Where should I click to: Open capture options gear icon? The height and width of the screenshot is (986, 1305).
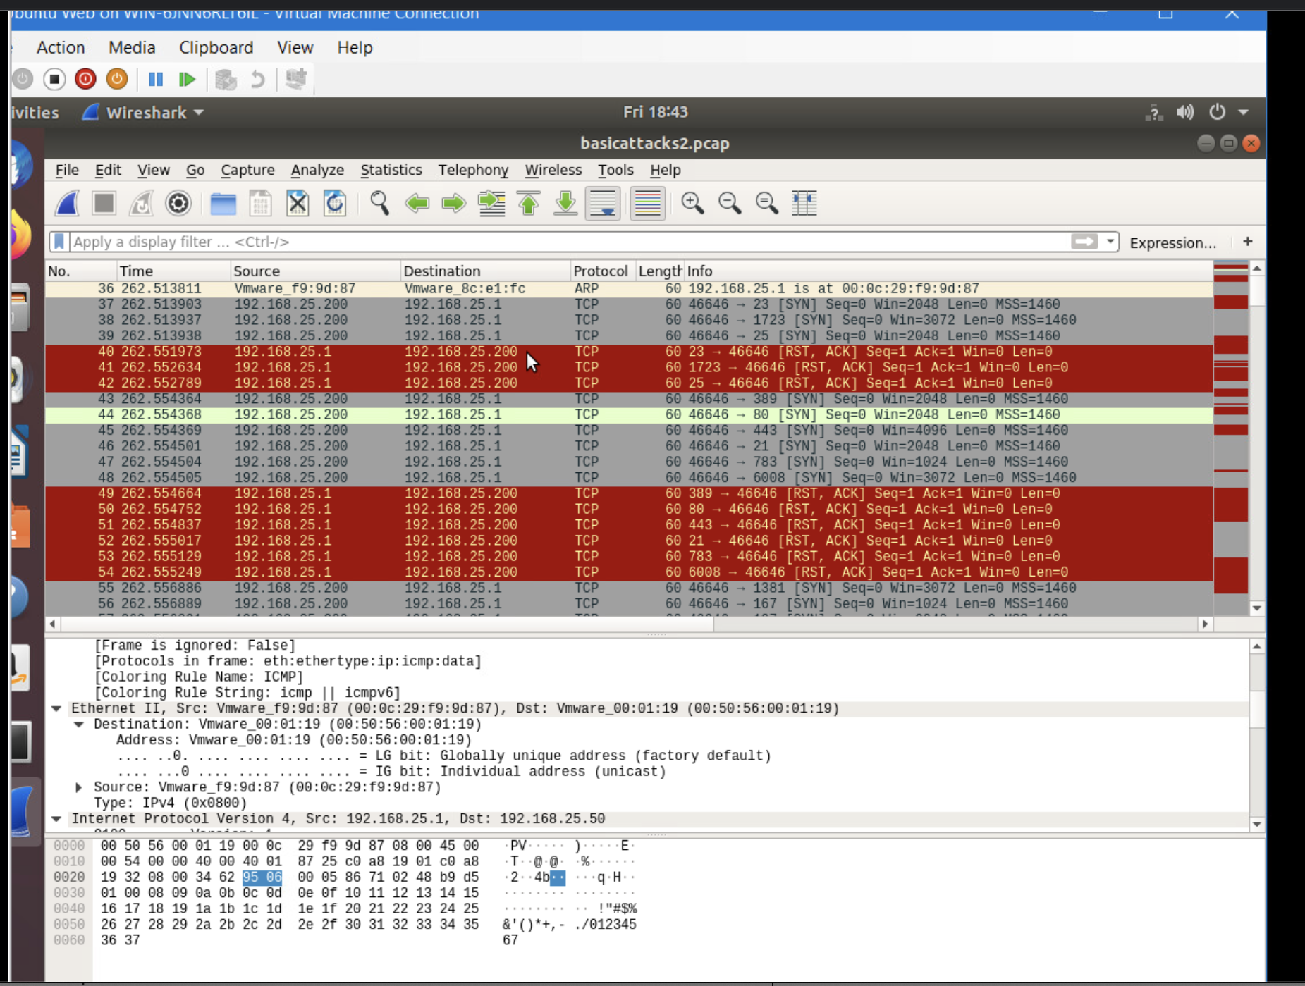coord(178,204)
